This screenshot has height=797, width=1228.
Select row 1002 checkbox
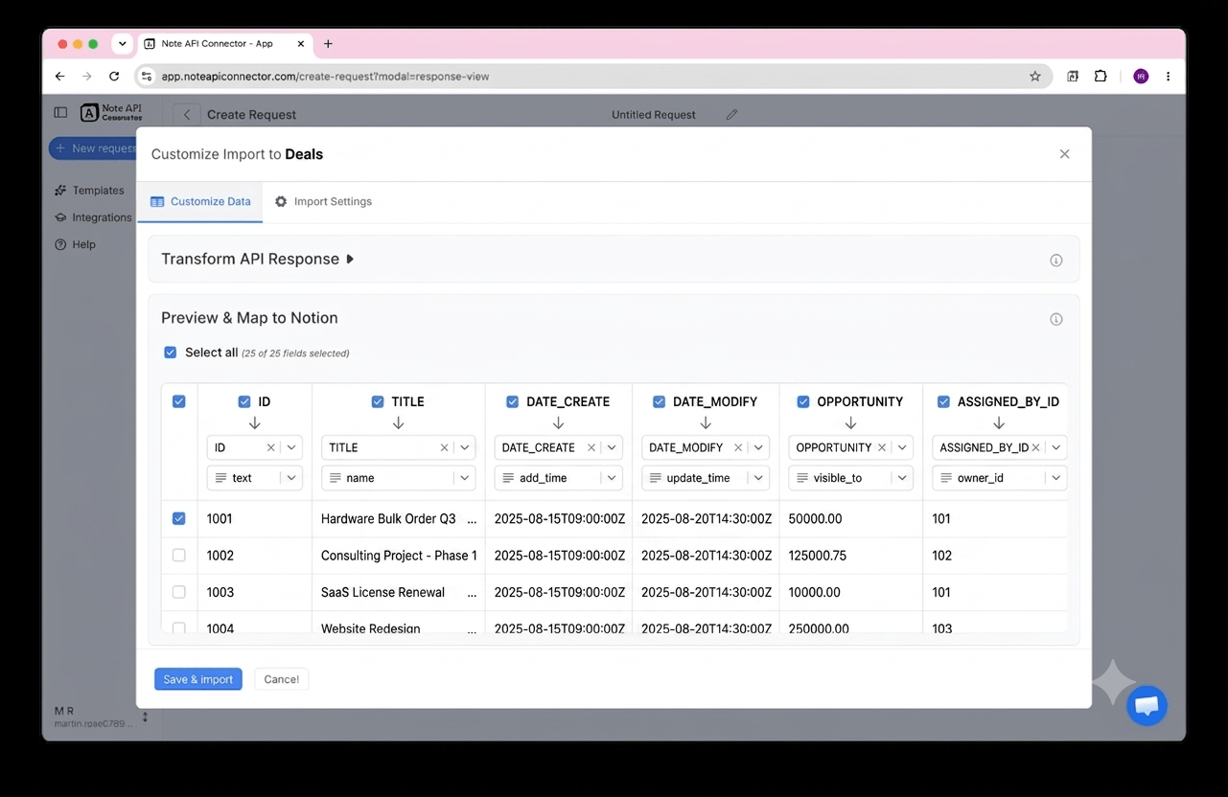tap(179, 556)
